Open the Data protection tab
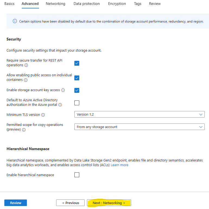Image resolution: width=209 pixels, height=209 pixels. [87, 4]
